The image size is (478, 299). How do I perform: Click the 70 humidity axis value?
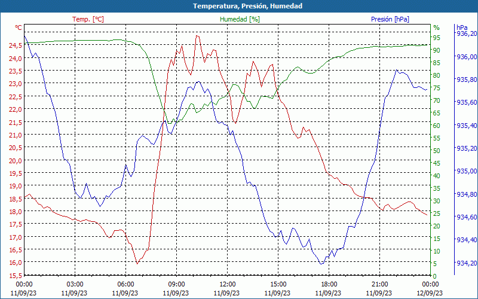click(437, 100)
